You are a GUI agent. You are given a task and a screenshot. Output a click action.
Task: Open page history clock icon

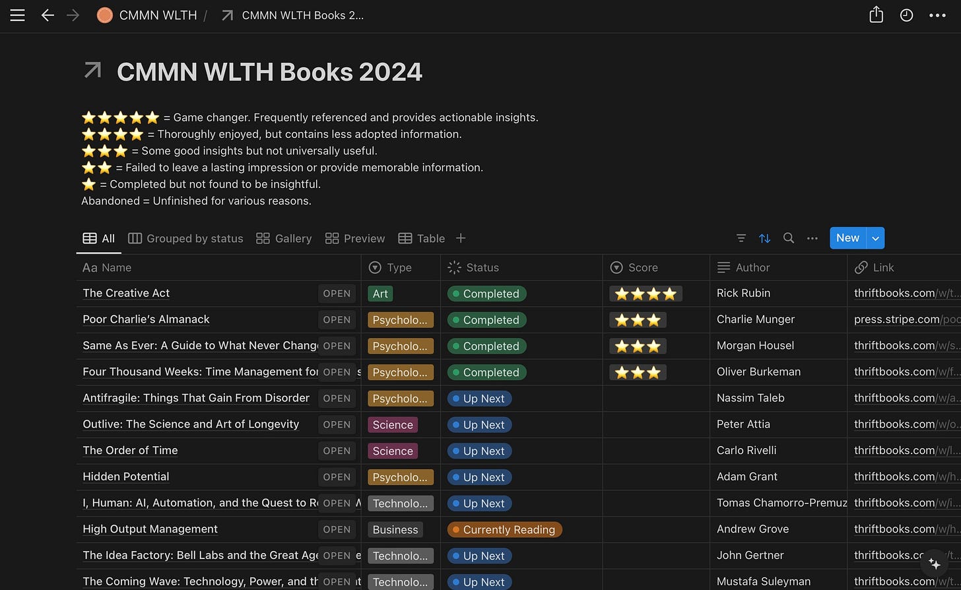(x=906, y=15)
